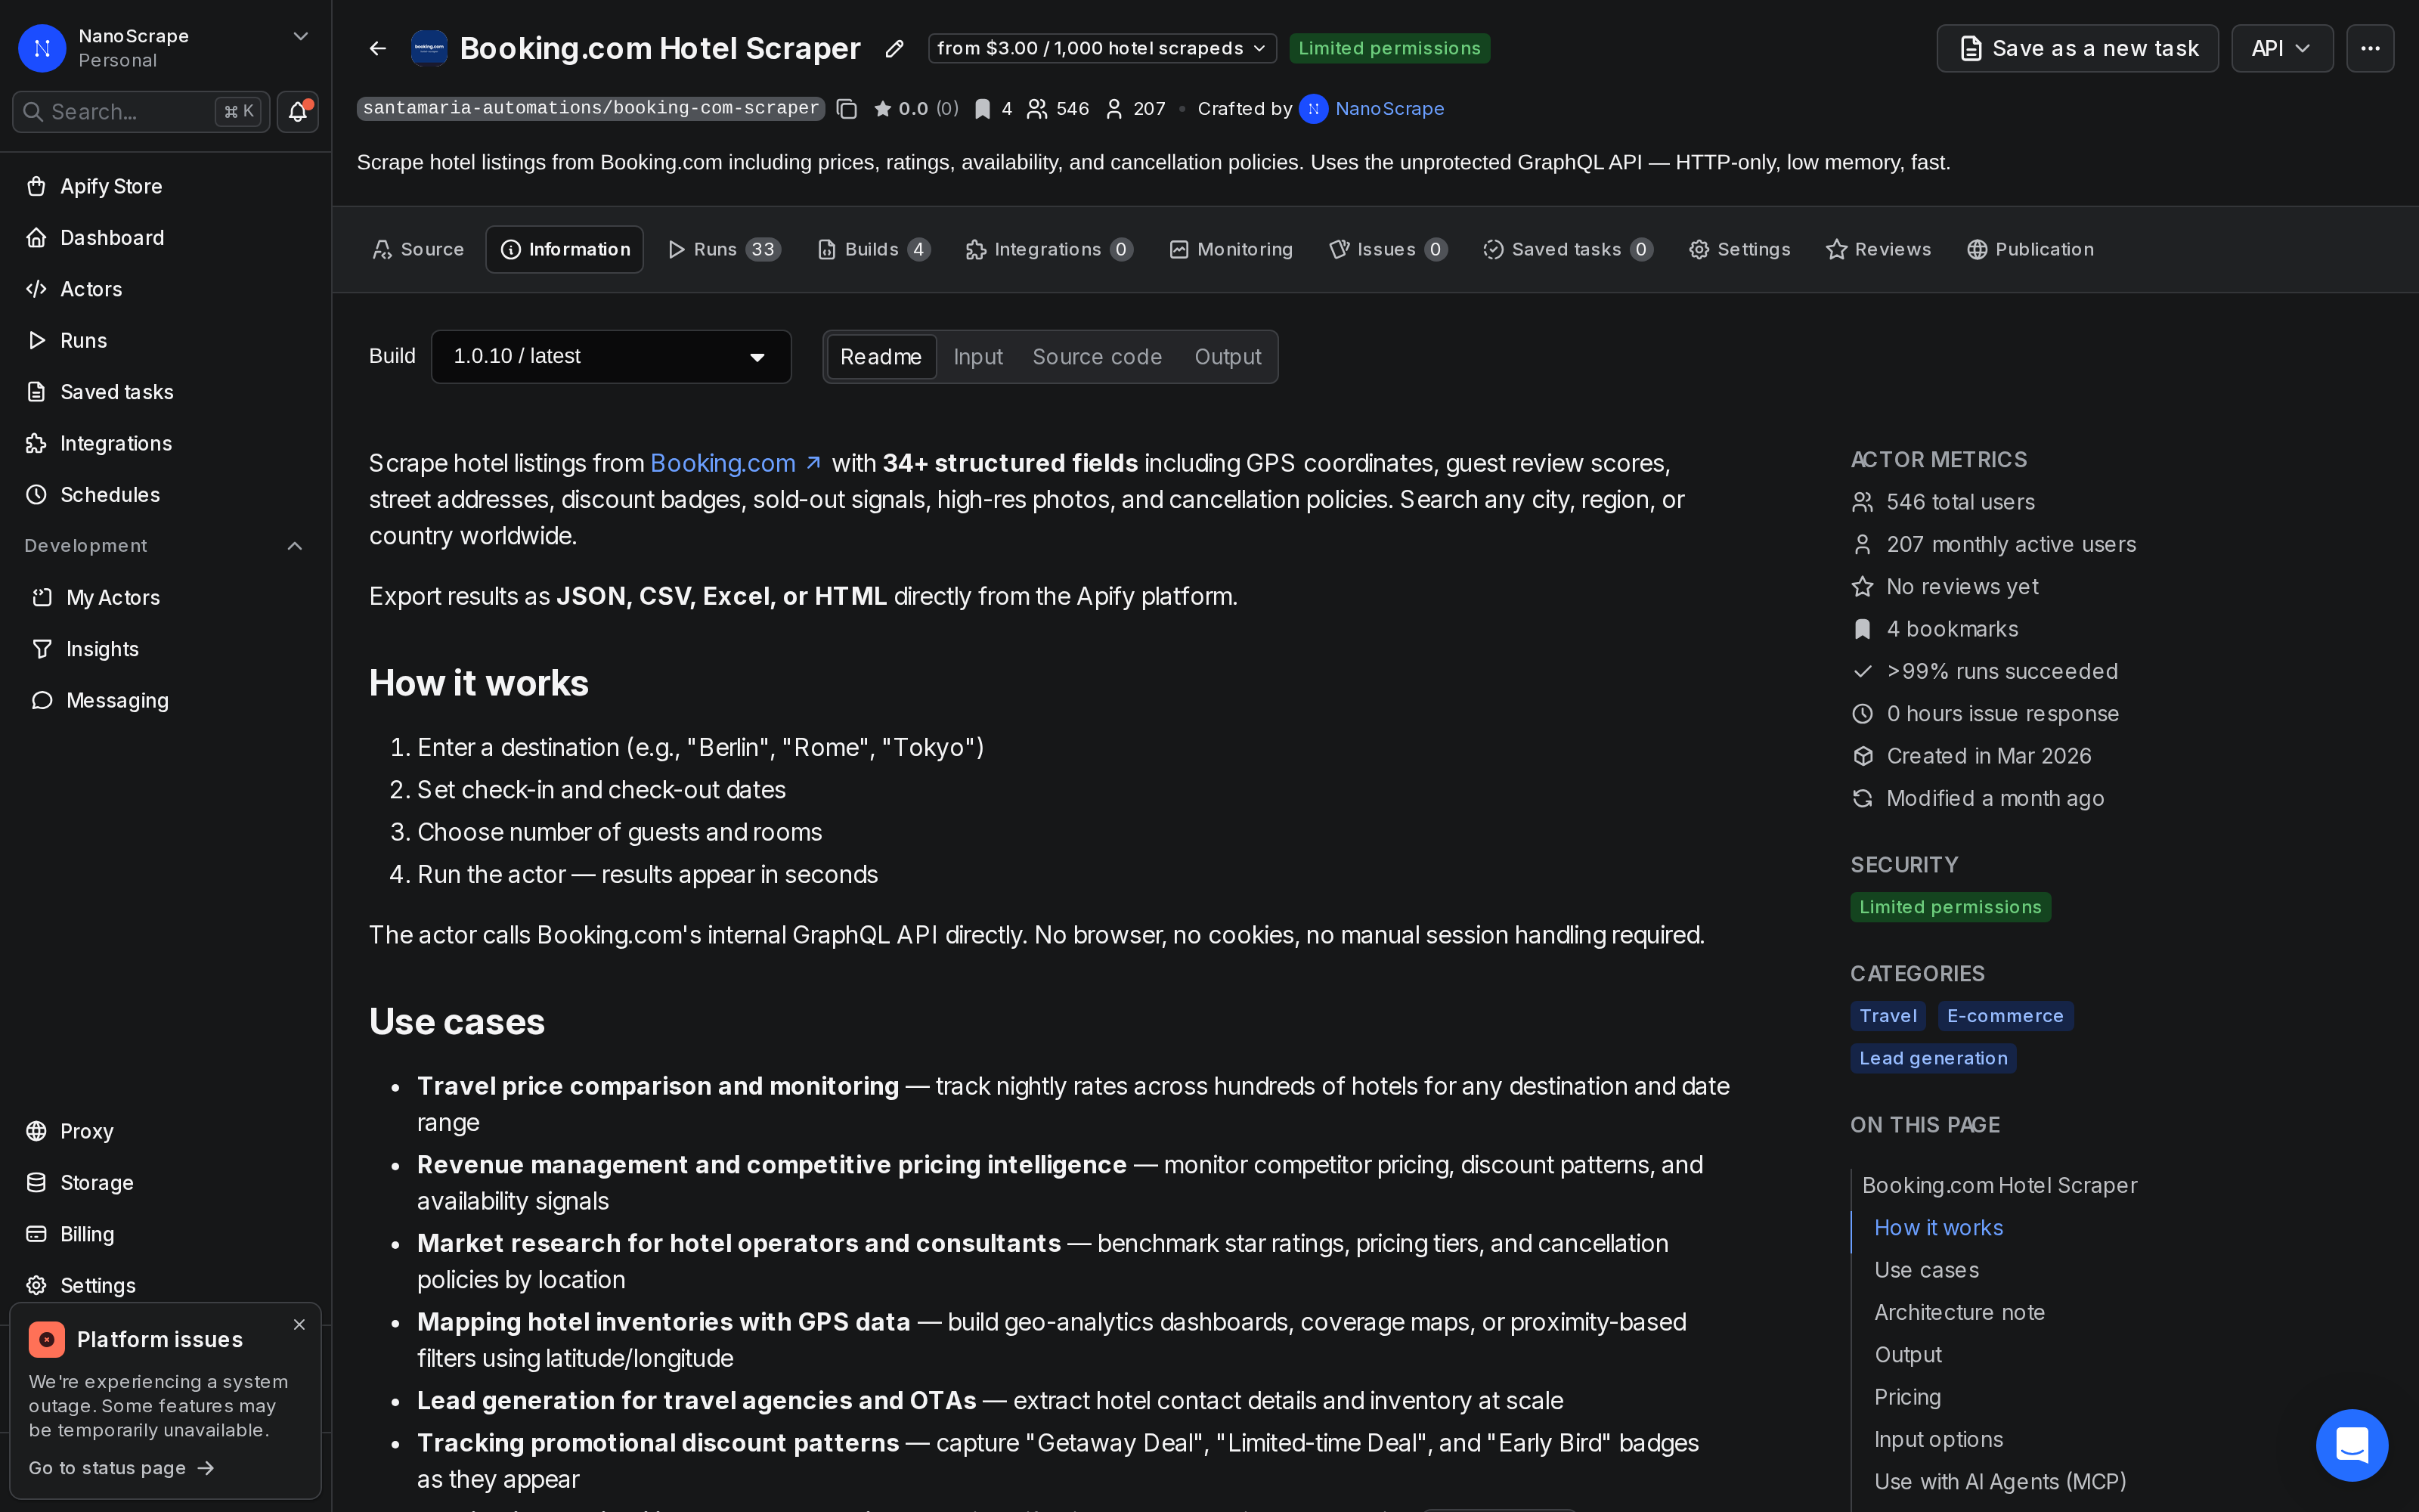Click the Booking.com actor logo
Image resolution: width=2419 pixels, height=1512 pixels.
click(x=429, y=48)
